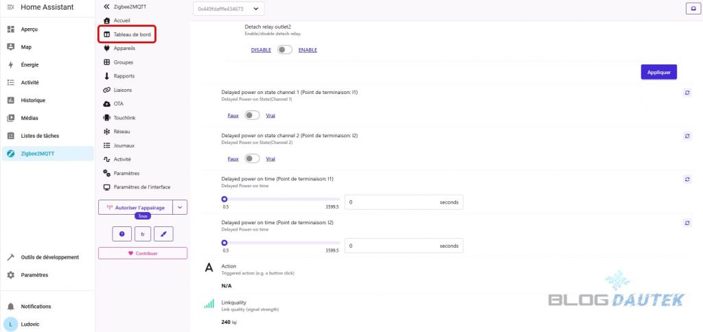Toggle Delayed power on state channel 2
The width and height of the screenshot is (703, 332).
tap(252, 158)
